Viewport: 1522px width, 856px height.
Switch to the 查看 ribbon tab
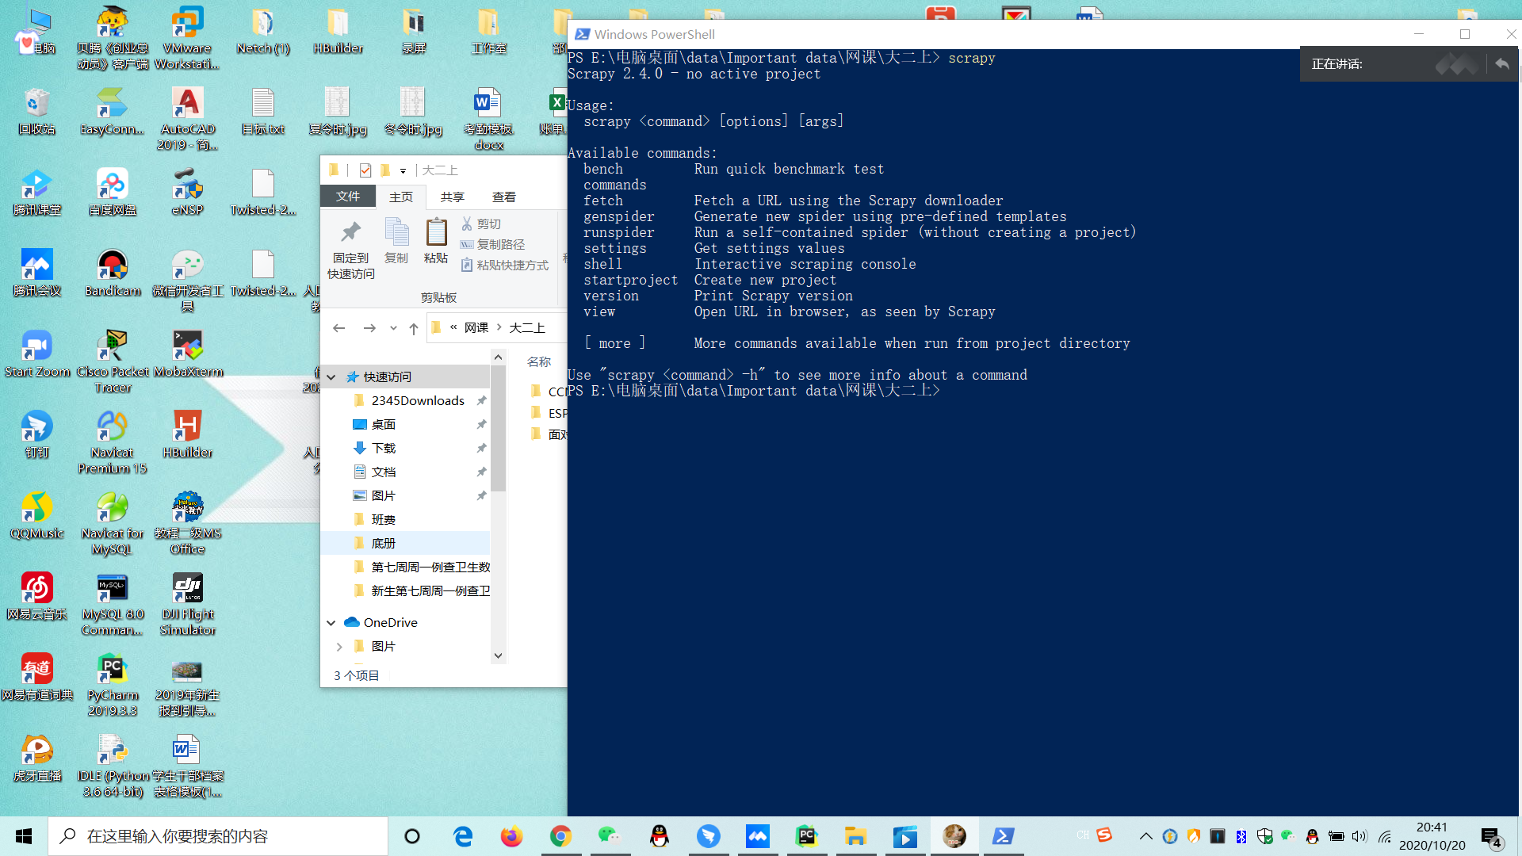point(503,197)
